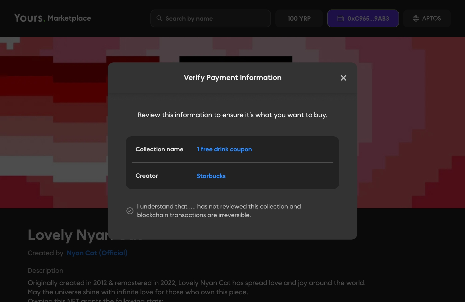Open the APTOS network selector
This screenshot has width=465, height=302.
click(x=427, y=18)
